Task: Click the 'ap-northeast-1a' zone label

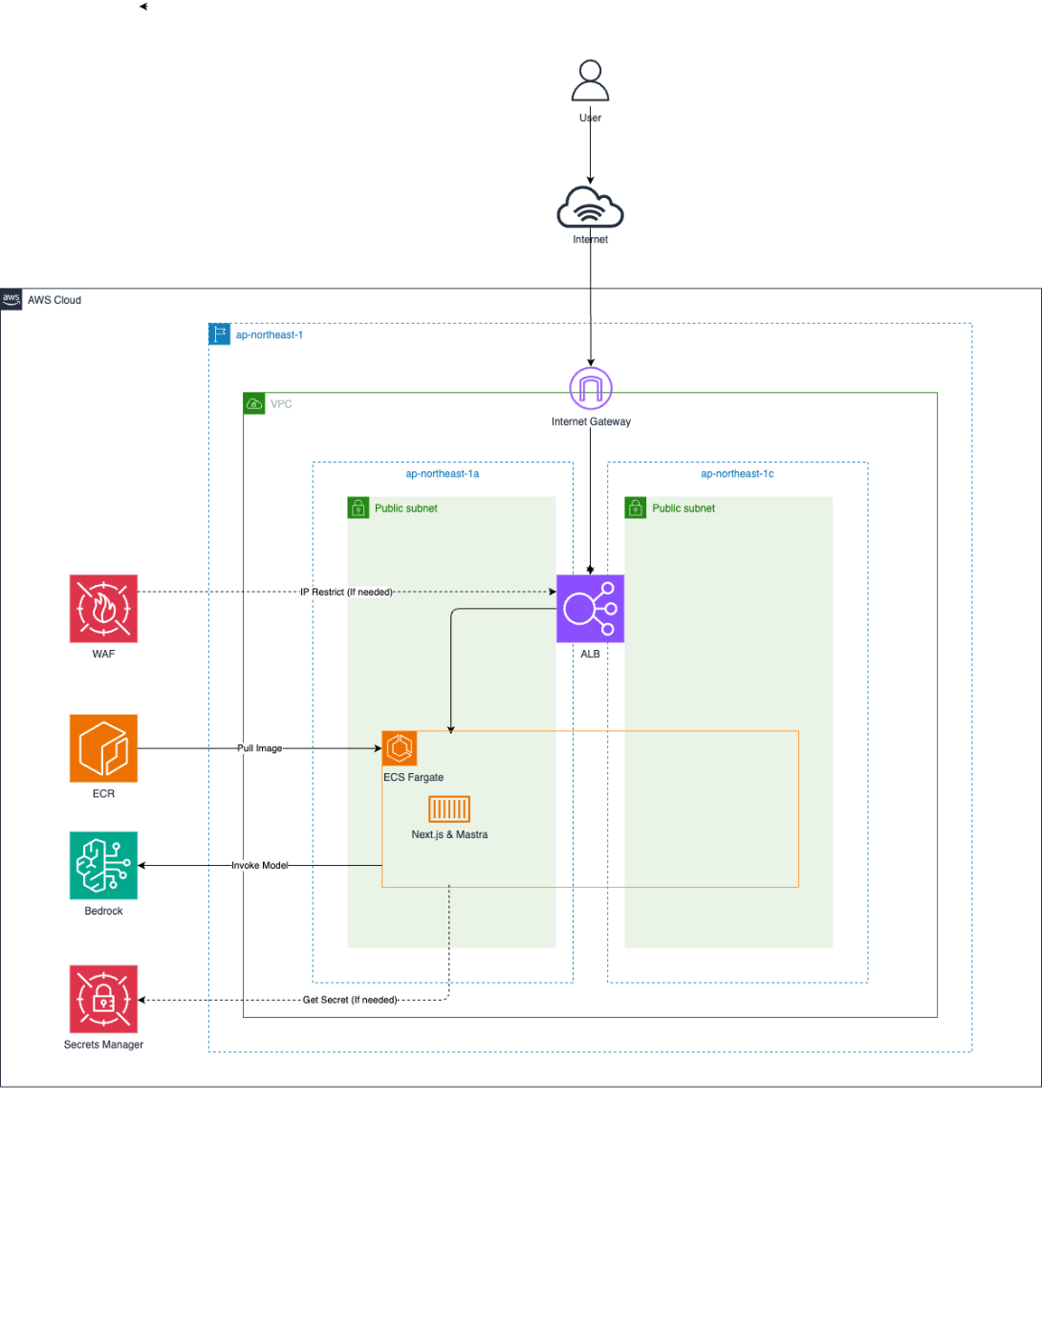Action: point(443,474)
